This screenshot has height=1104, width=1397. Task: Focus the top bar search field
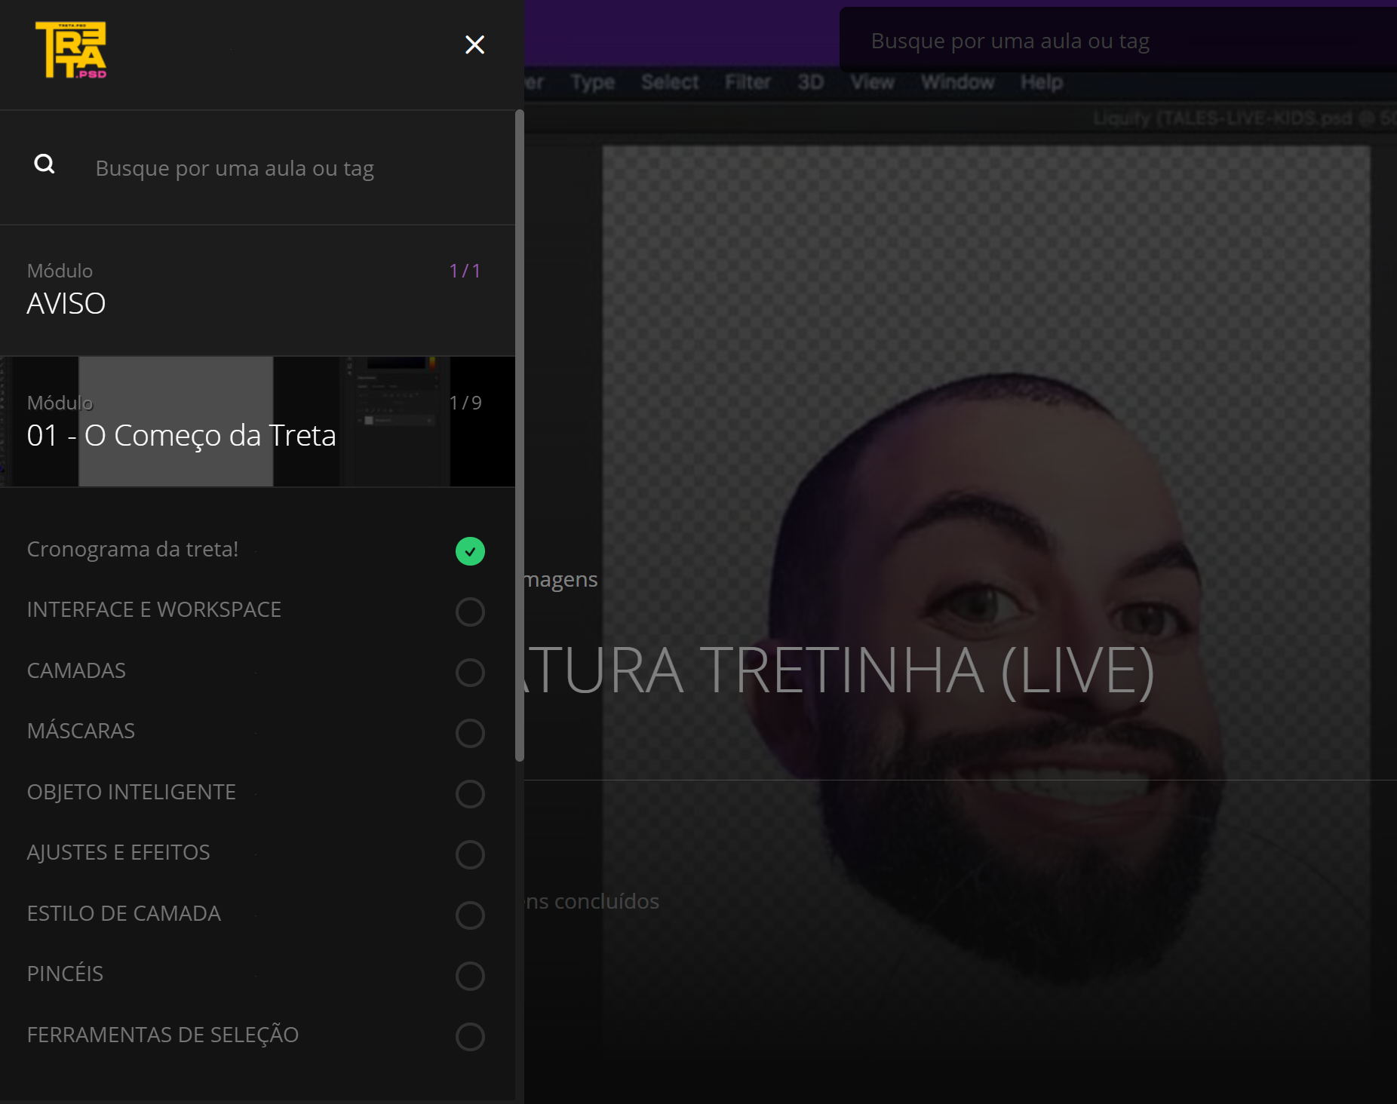1116,41
